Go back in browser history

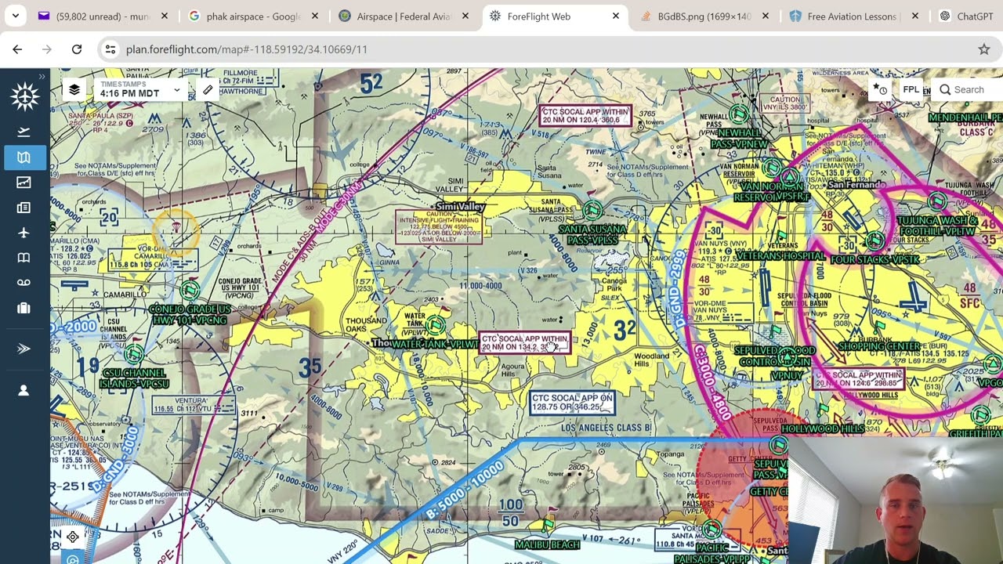(17, 49)
